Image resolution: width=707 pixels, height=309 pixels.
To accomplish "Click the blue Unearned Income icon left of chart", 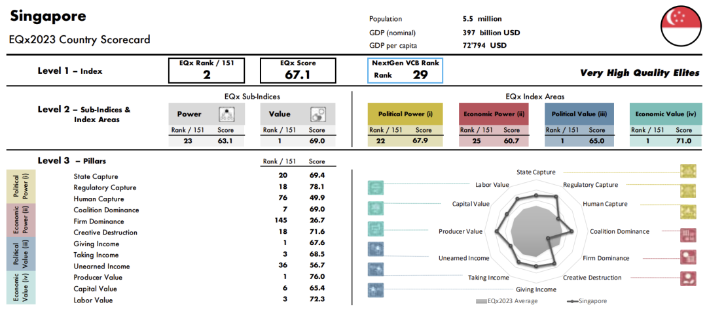I will (x=376, y=248).
